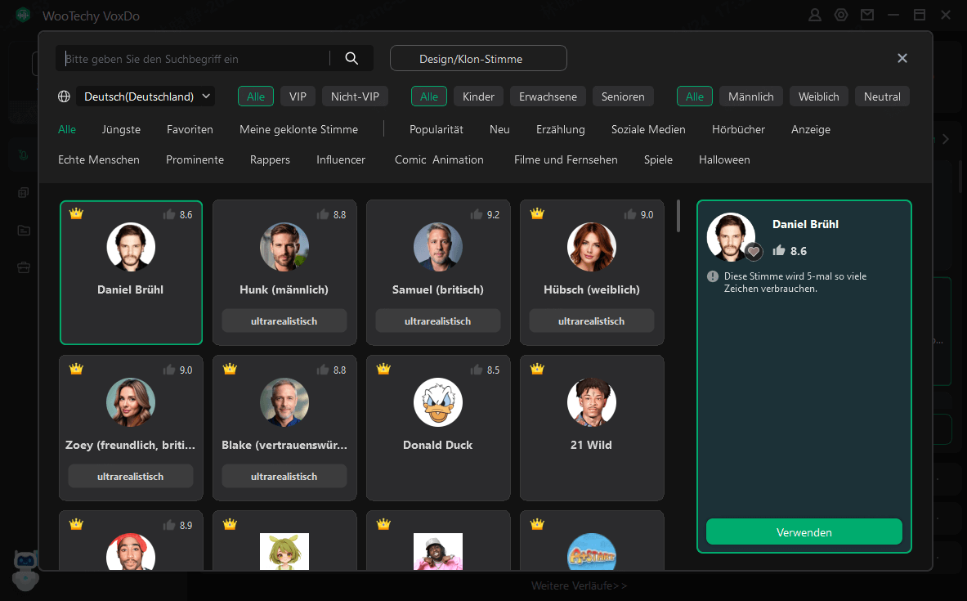Click the search magnifier icon
Screen dimensions: 967x601
click(x=351, y=58)
